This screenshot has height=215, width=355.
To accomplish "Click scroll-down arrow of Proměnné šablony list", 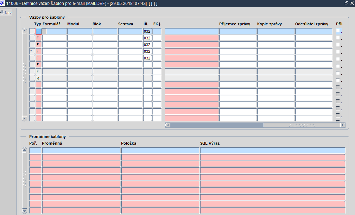I will click(x=24, y=211).
